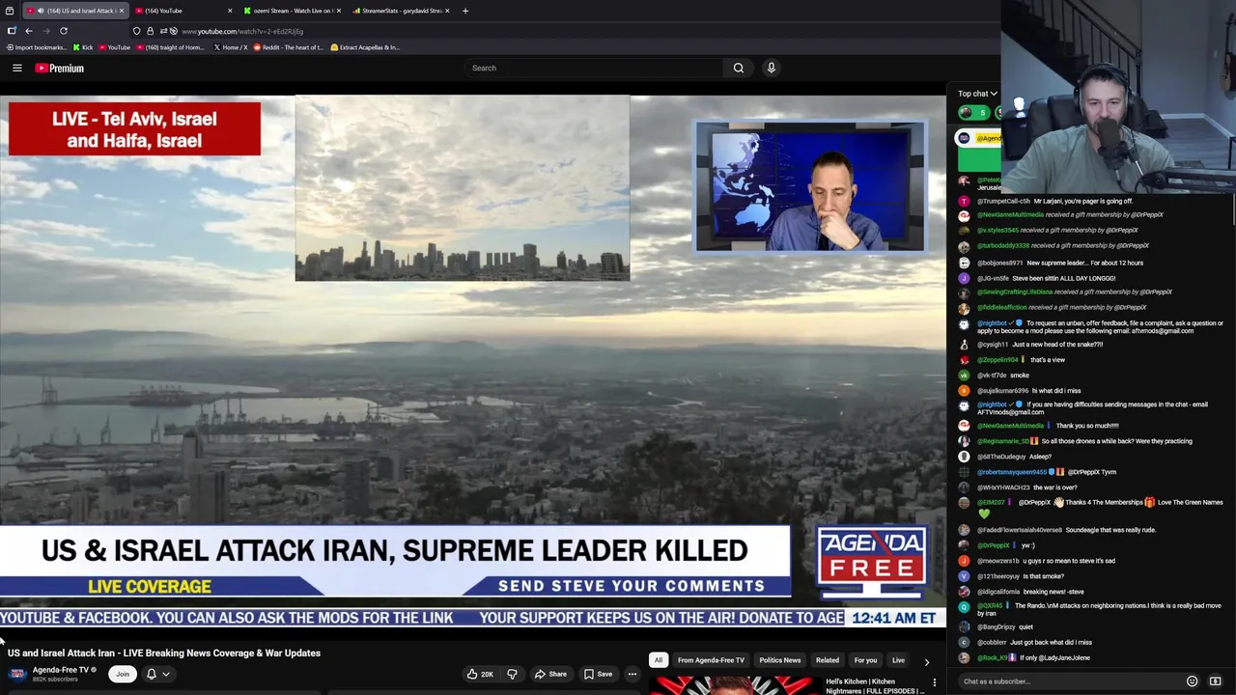Screen dimensions: 1236x695
Task: Close the US and Israel Attack tab
Action: coord(121,11)
